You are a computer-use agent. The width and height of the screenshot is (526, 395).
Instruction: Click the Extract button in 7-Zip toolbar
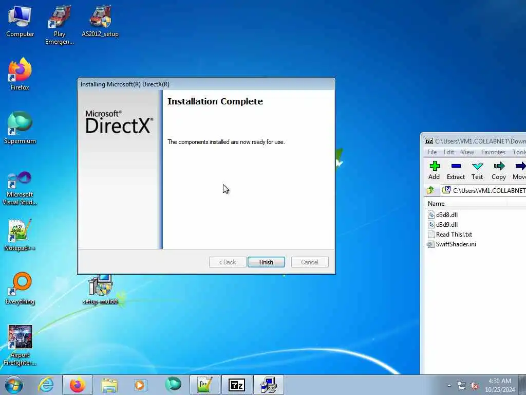click(456, 170)
